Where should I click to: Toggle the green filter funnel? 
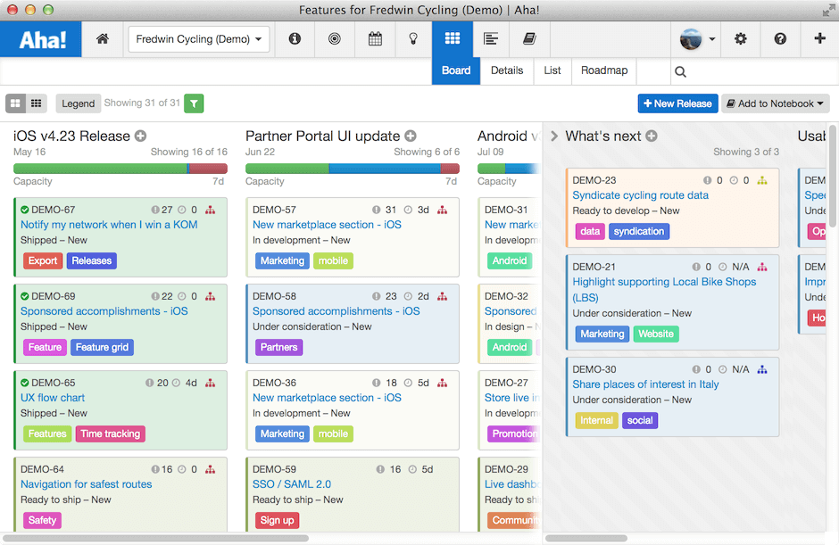pos(194,103)
